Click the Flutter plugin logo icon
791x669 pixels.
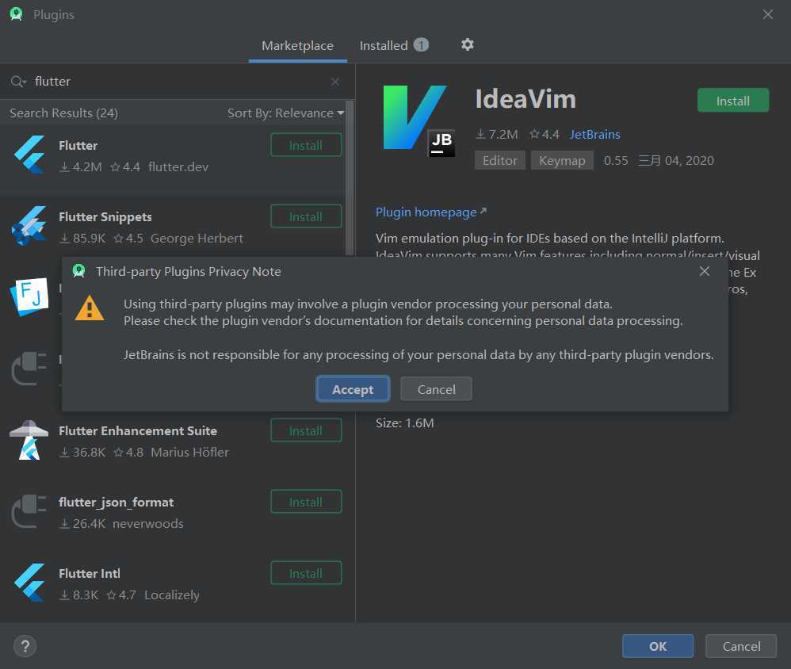coord(29,155)
